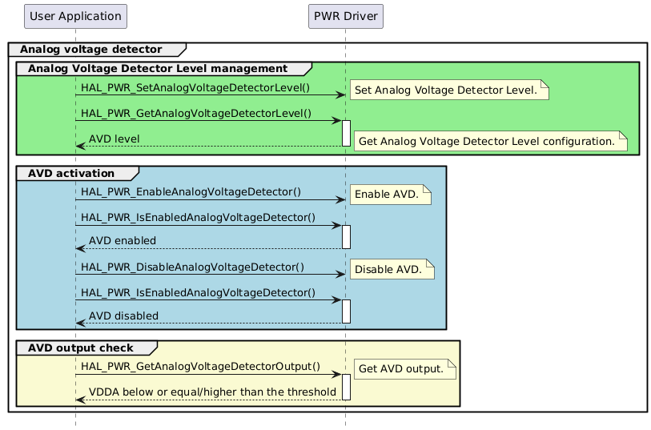
Task: Select 'Analog Voltage Detector Level management' group label
Action: (158, 69)
